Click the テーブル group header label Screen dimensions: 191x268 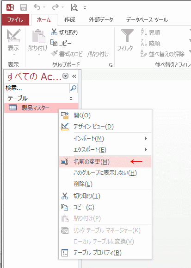[x=18, y=98]
